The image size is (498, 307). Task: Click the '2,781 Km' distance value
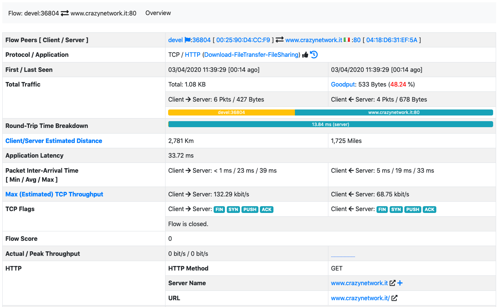181,141
